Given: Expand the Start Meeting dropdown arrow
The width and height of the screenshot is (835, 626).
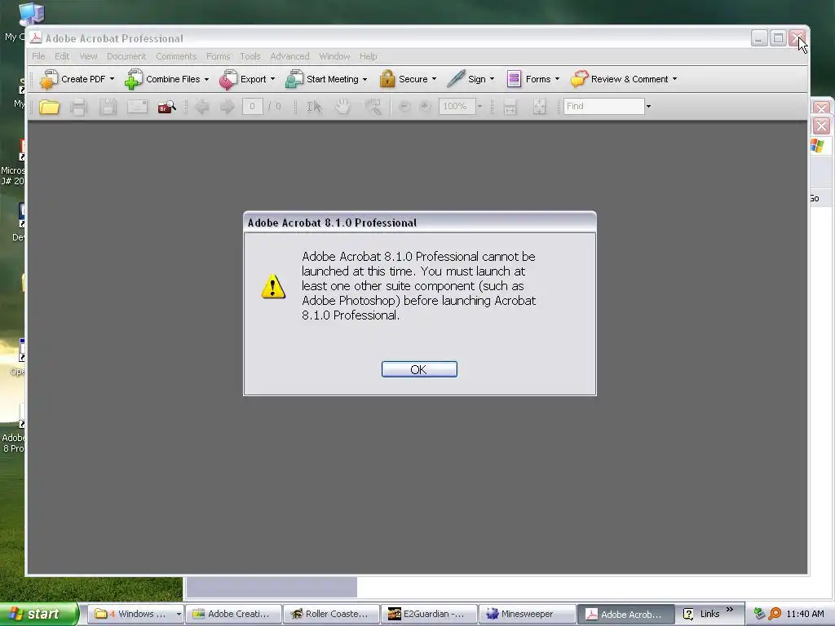Looking at the screenshot, I should (364, 79).
